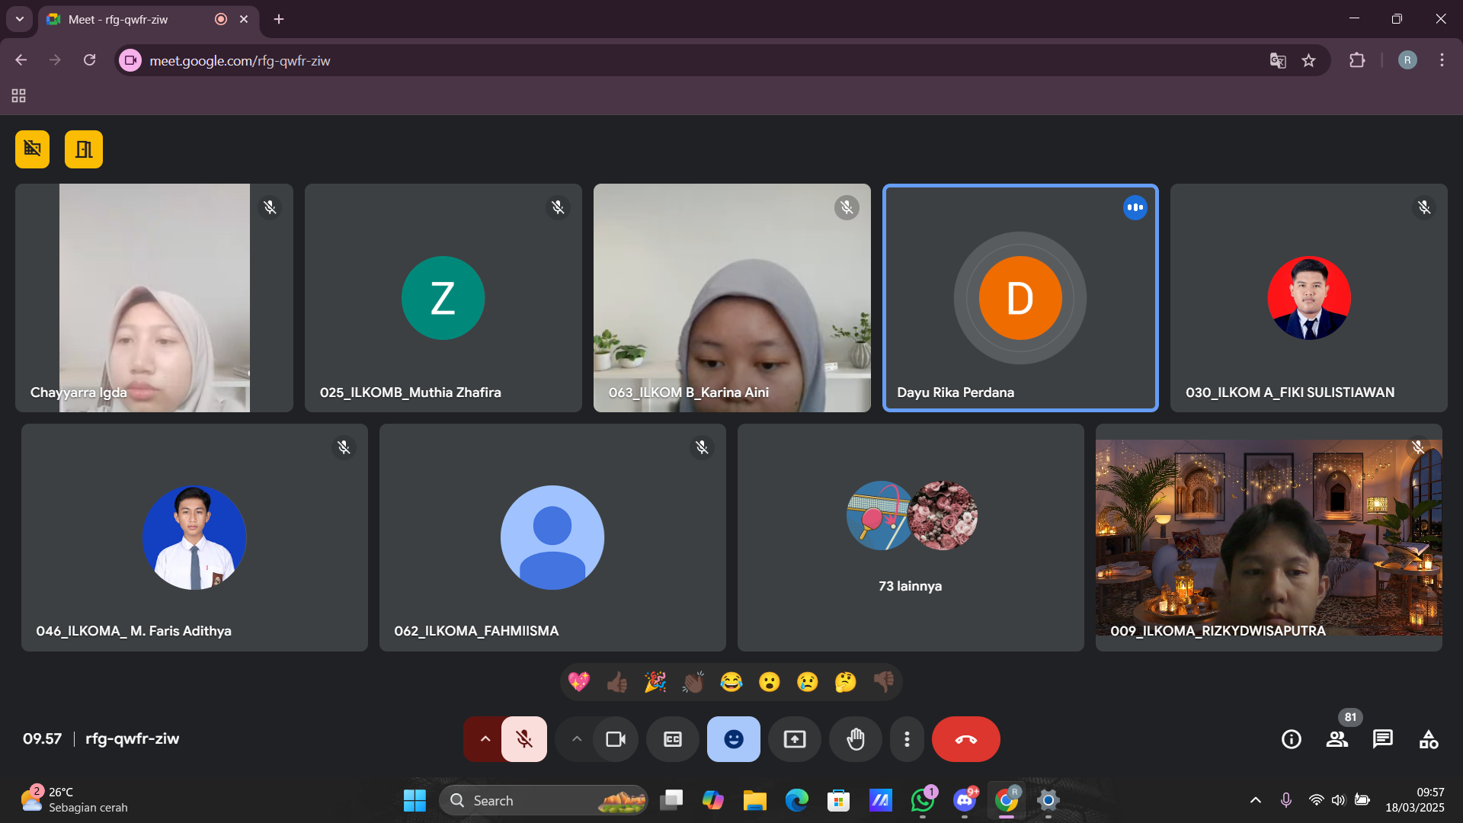Viewport: 1463px width, 823px height.
Task: Show the participants list with 81 badge
Action: click(1337, 739)
